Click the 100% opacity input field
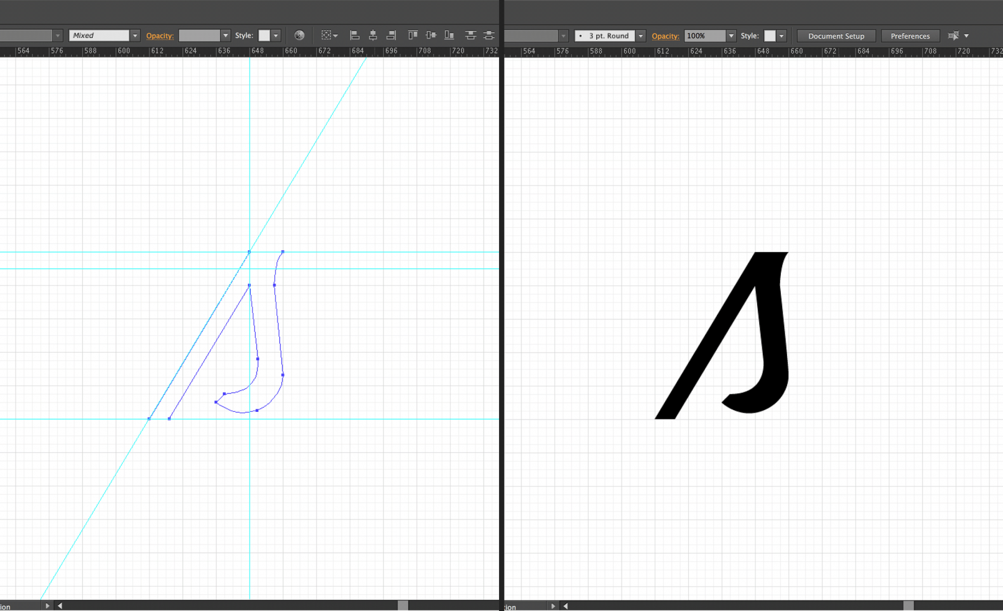1003x611 pixels. coord(704,36)
